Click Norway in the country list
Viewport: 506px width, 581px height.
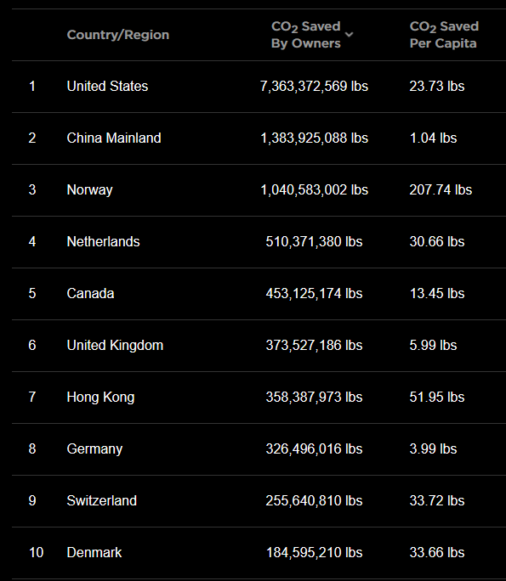click(x=89, y=190)
